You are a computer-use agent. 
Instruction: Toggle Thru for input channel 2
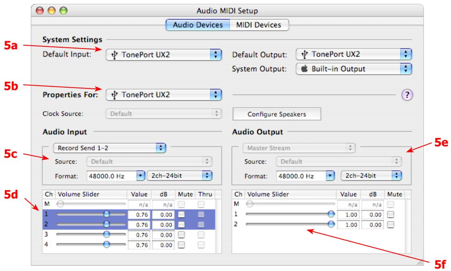pyautogui.click(x=201, y=225)
